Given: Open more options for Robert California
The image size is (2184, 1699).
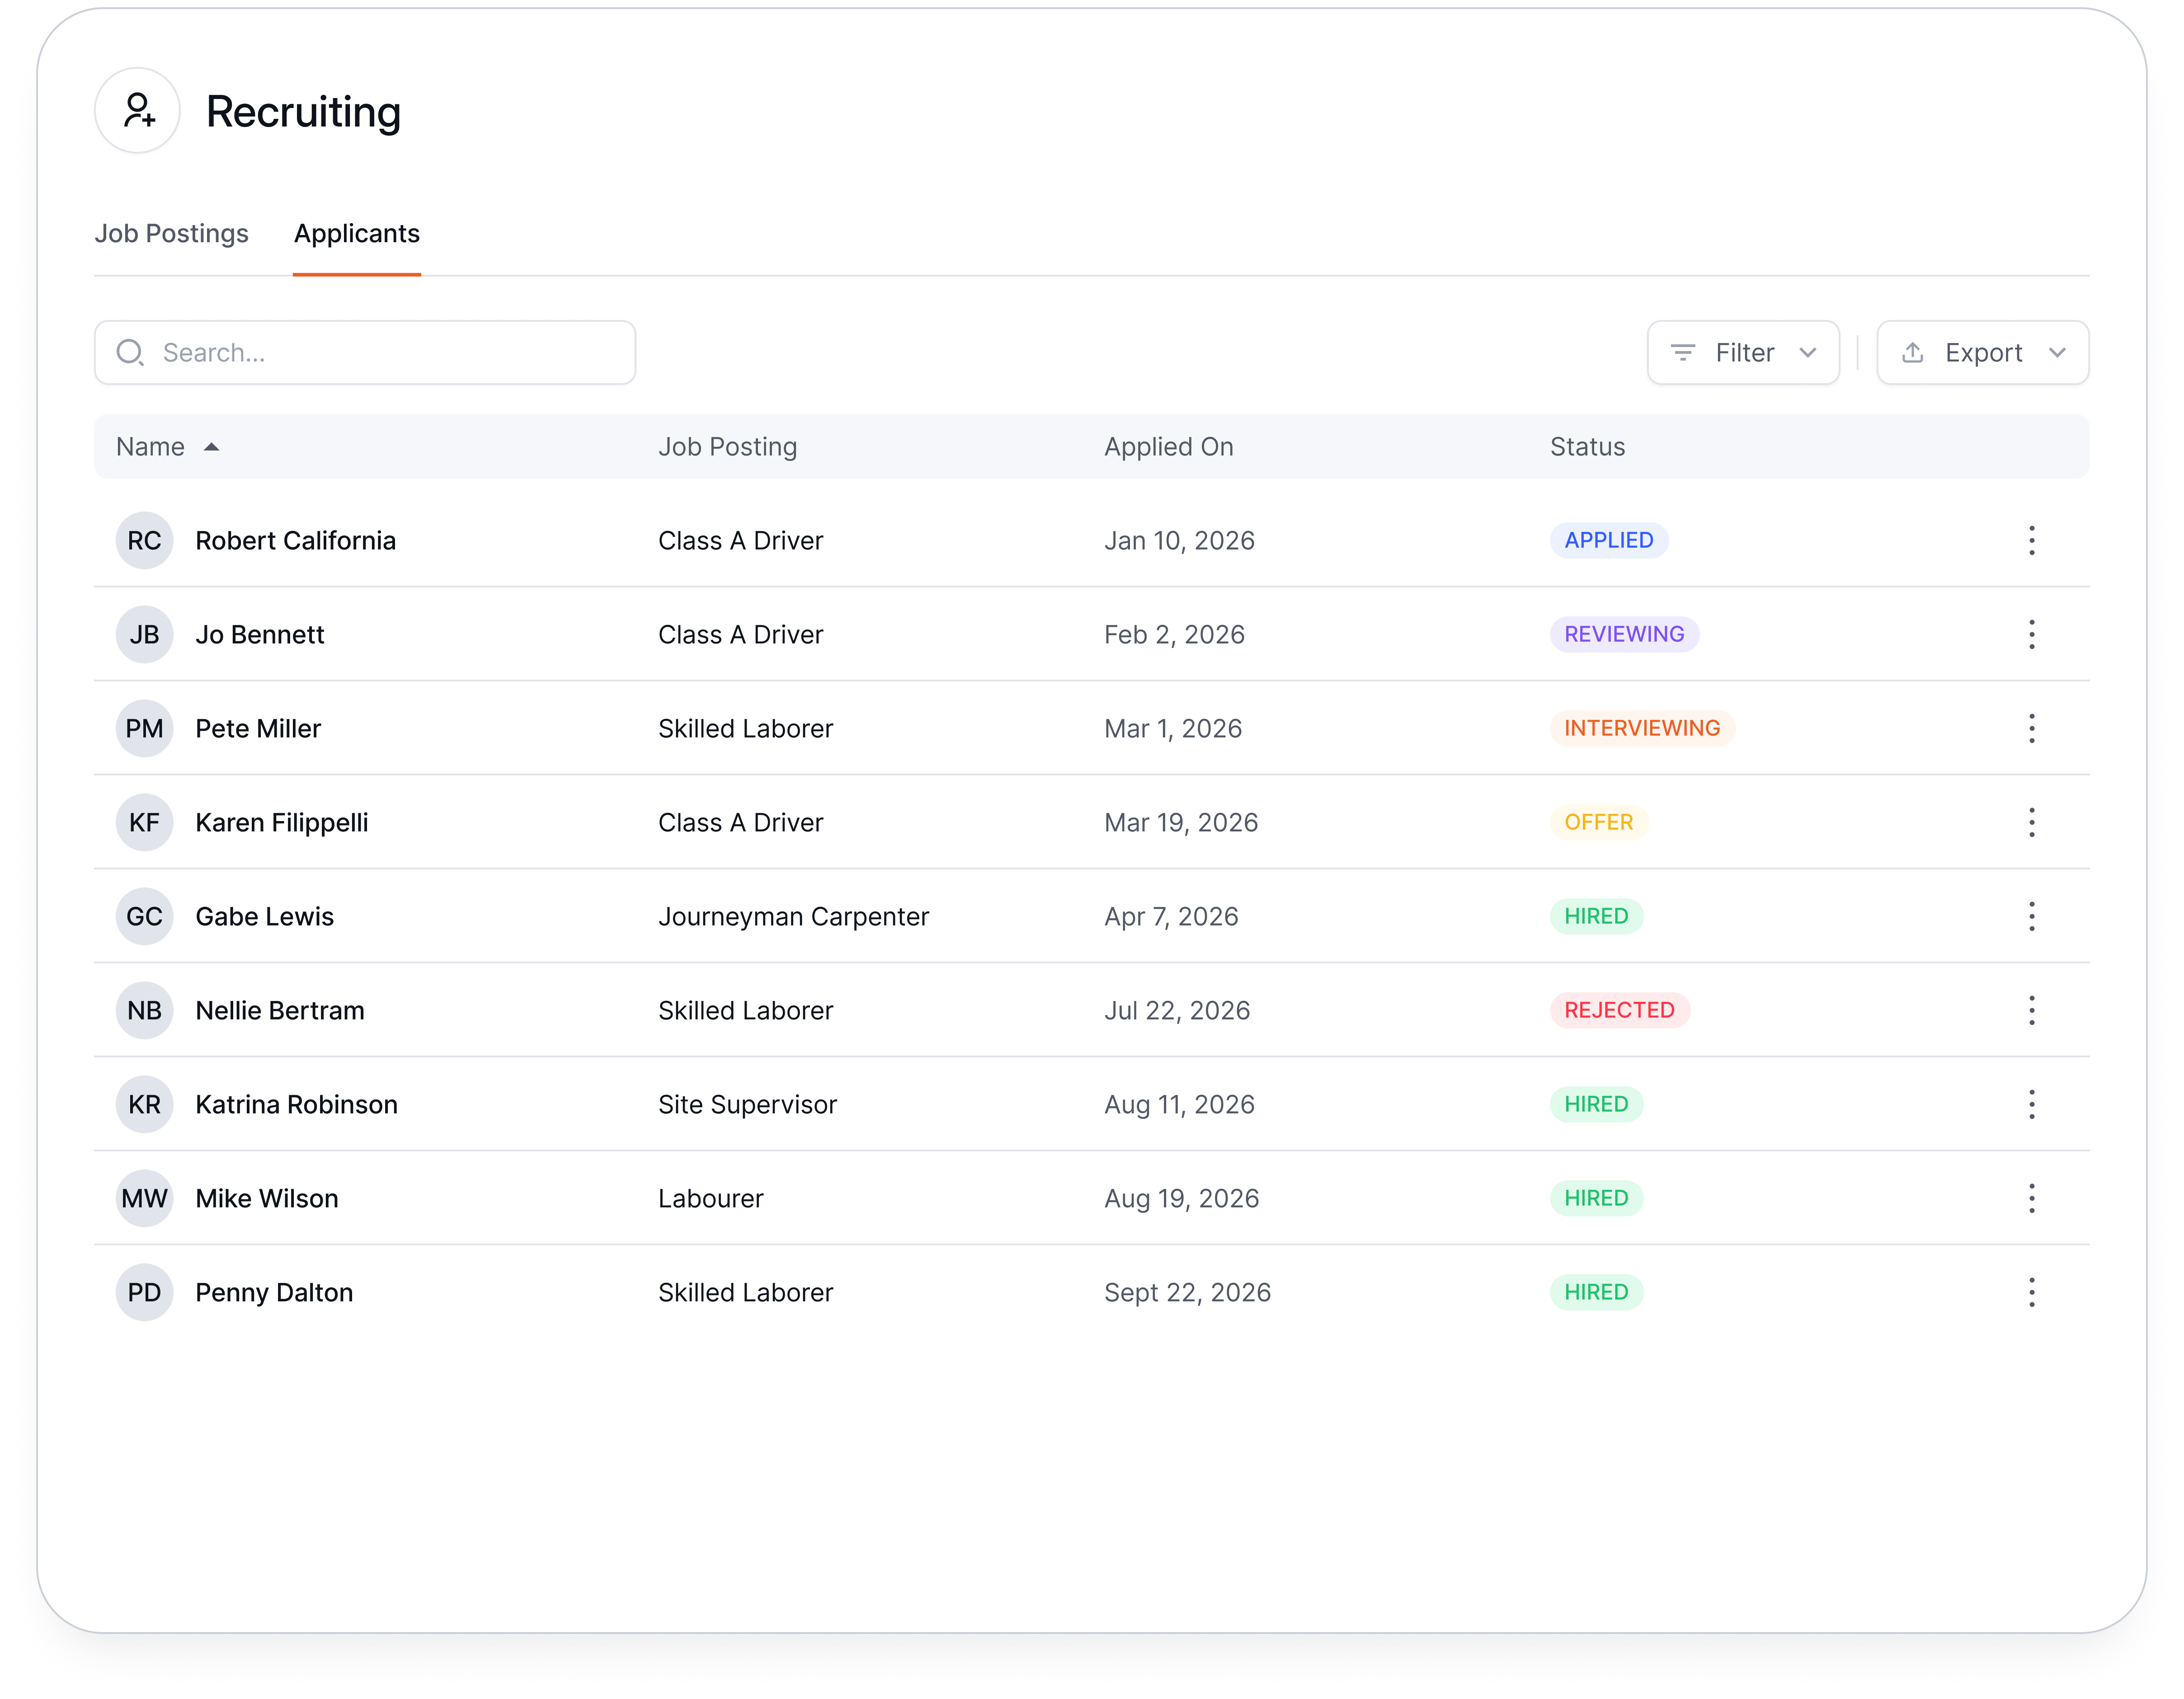Looking at the screenshot, I should pos(2031,540).
